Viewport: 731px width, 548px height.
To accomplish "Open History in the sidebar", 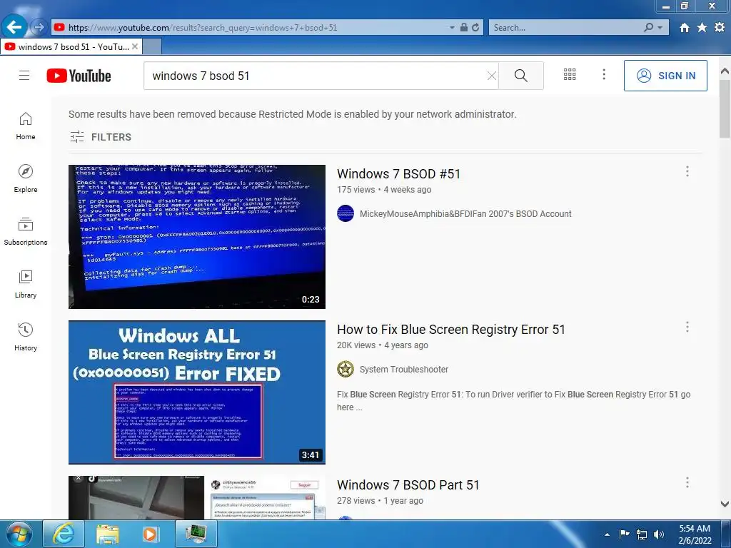I will pyautogui.click(x=26, y=337).
